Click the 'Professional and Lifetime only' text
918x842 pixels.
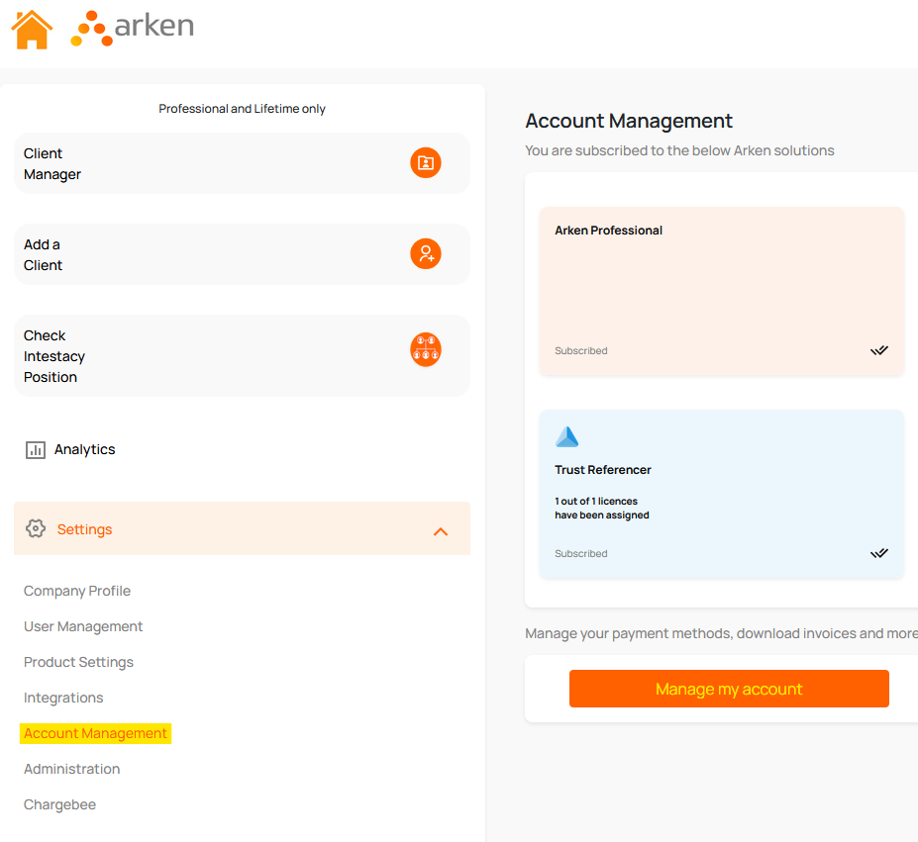242,109
